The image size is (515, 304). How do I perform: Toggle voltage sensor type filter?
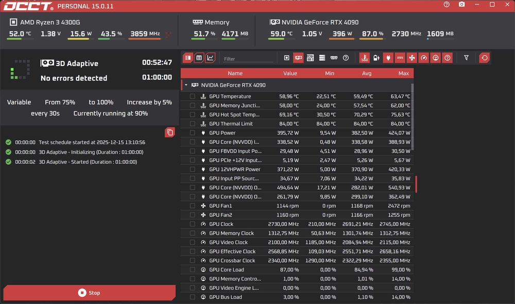pos(400,58)
